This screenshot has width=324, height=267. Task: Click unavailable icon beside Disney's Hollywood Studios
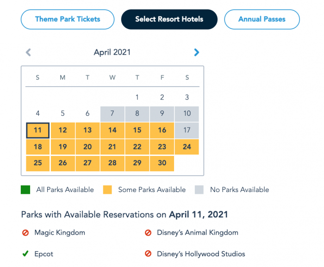point(148,254)
